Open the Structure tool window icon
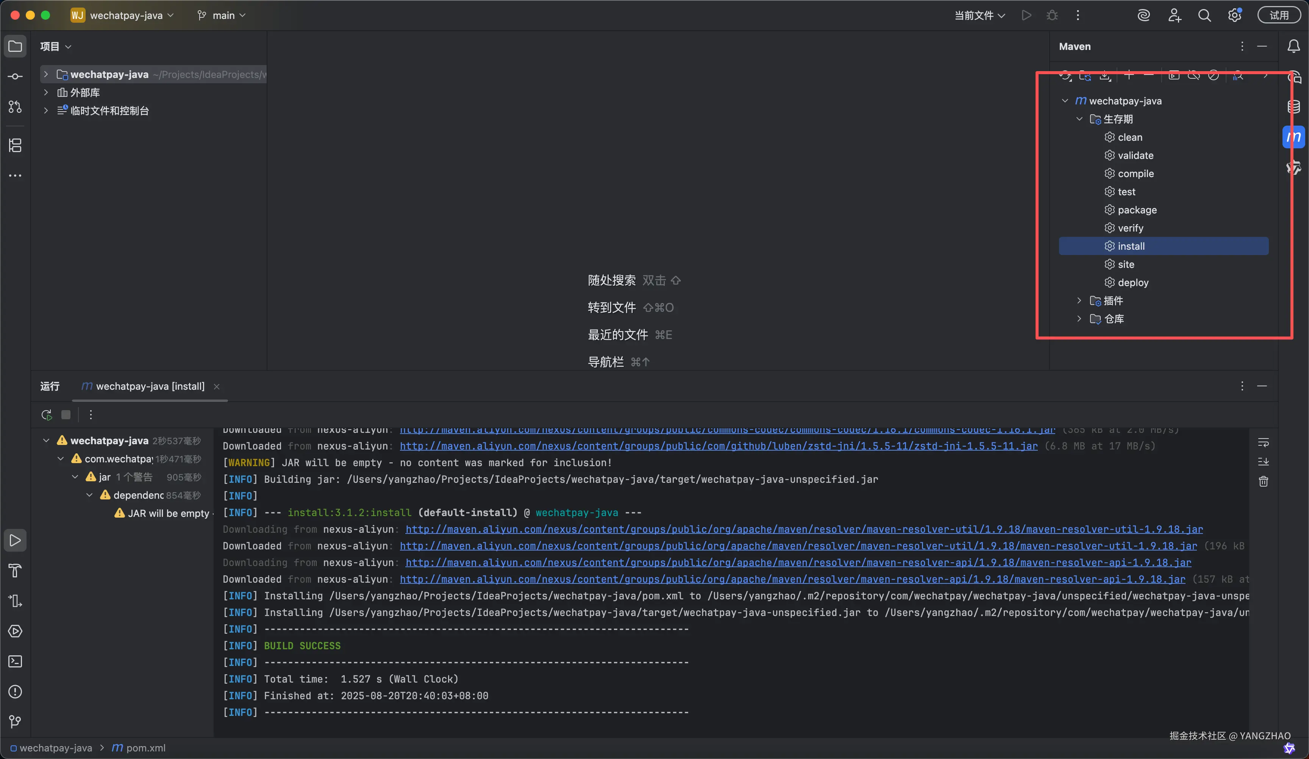Screen dimensions: 1309x759 pos(15,145)
